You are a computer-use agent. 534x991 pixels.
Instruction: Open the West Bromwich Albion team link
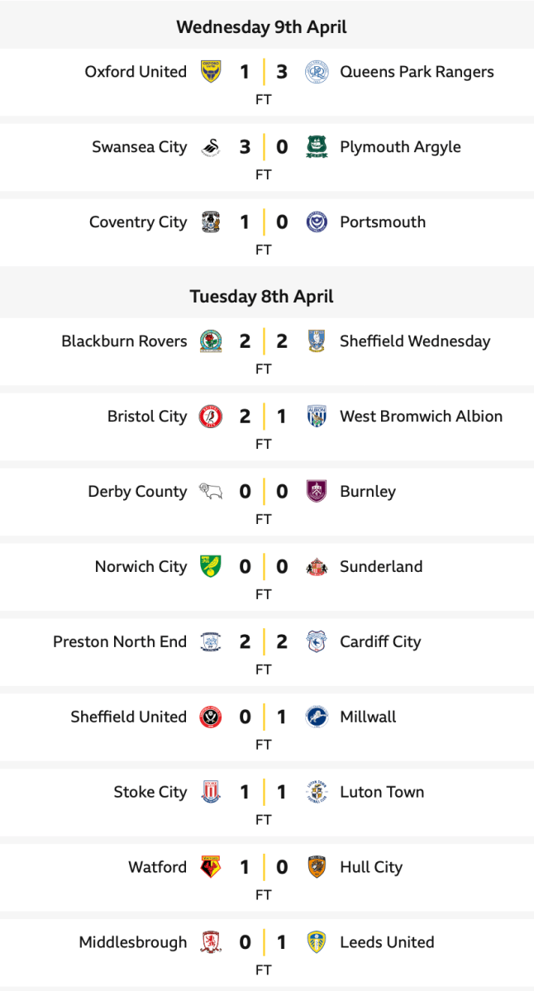(421, 417)
